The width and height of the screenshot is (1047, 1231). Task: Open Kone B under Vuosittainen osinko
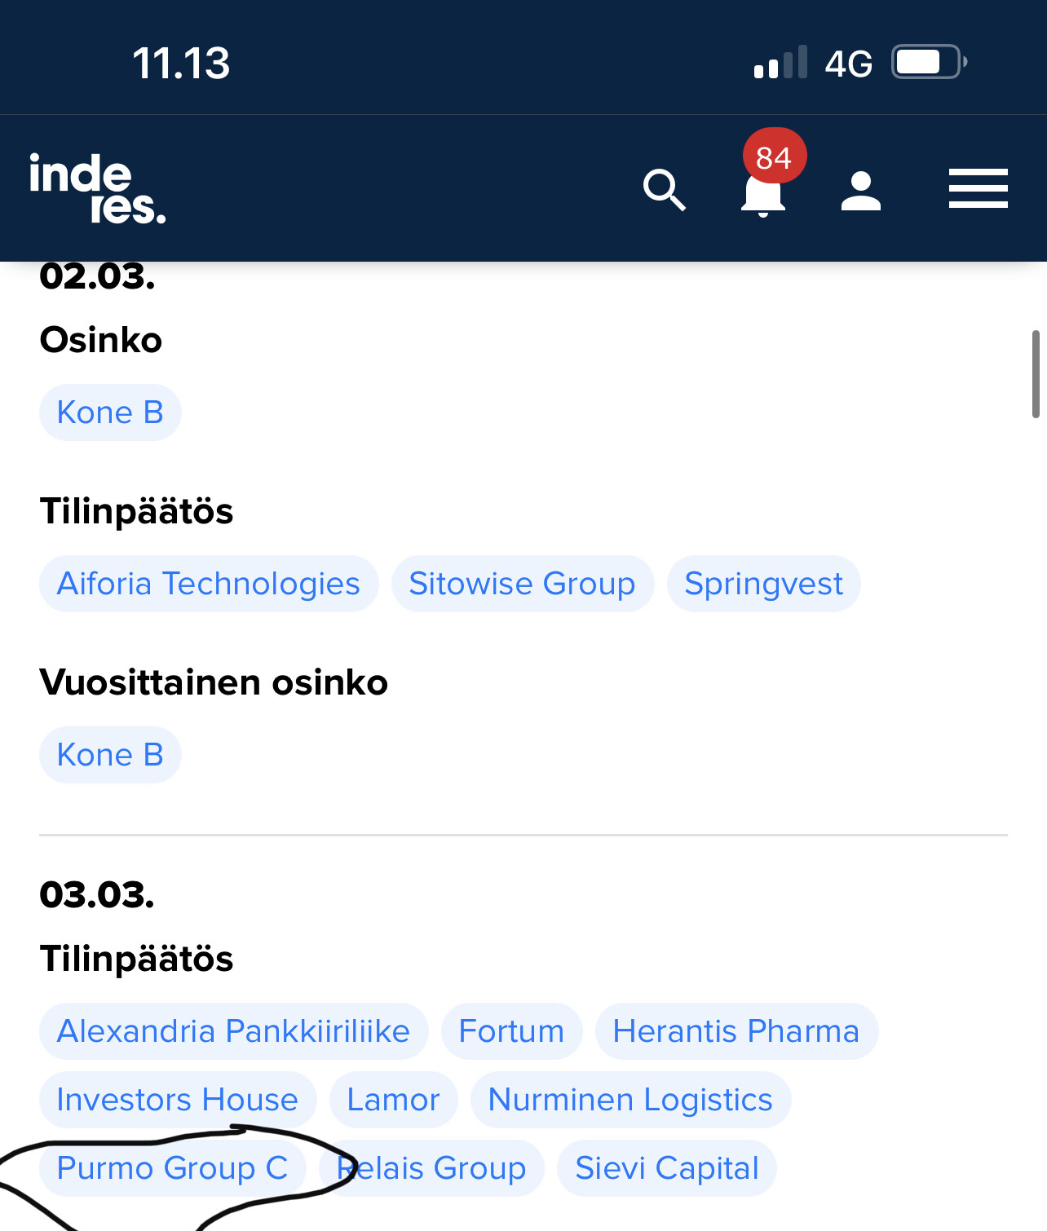click(x=110, y=755)
